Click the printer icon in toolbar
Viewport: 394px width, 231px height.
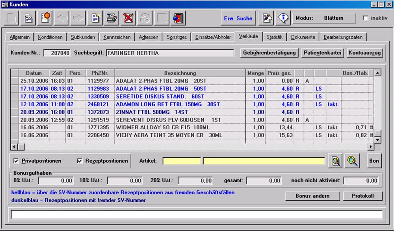click(112, 18)
